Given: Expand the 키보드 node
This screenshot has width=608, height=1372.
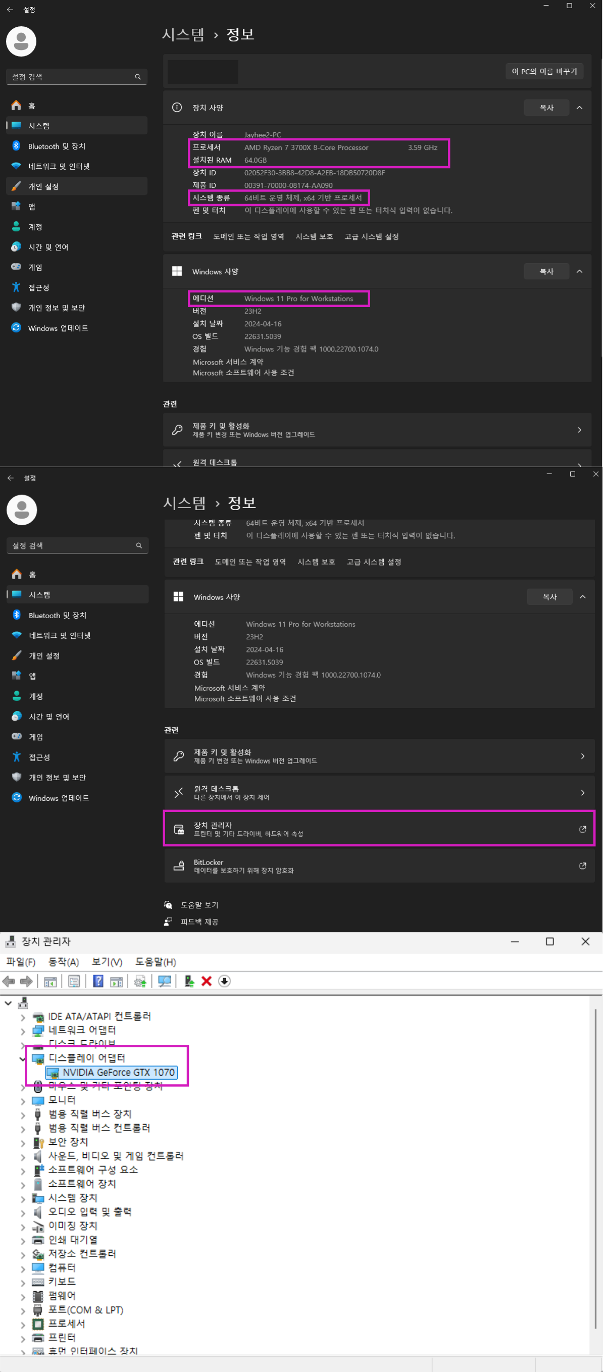Looking at the screenshot, I should pos(22,1282).
